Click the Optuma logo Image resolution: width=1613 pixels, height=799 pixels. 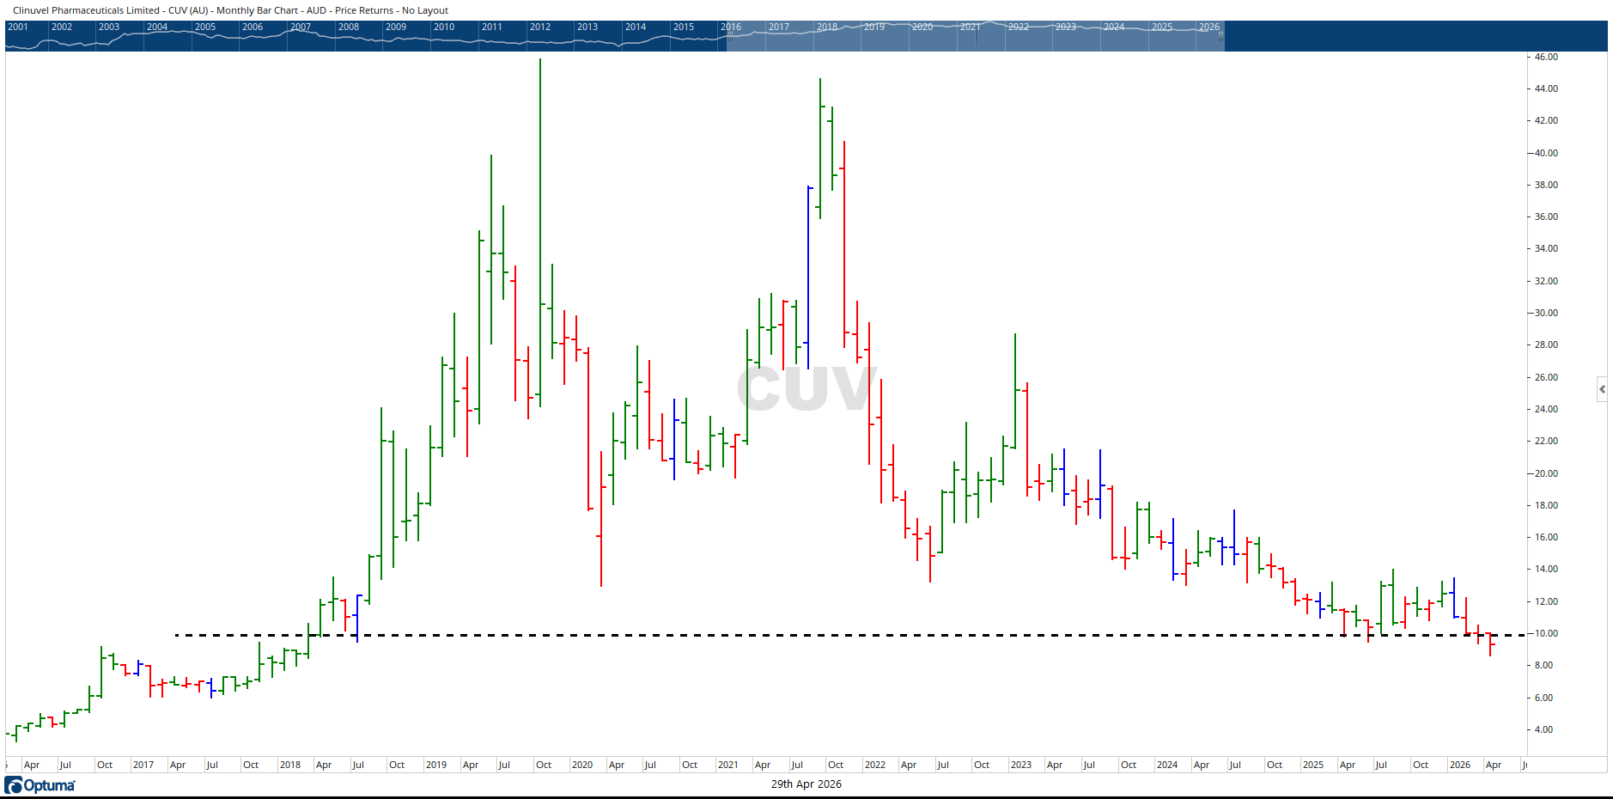point(39,784)
